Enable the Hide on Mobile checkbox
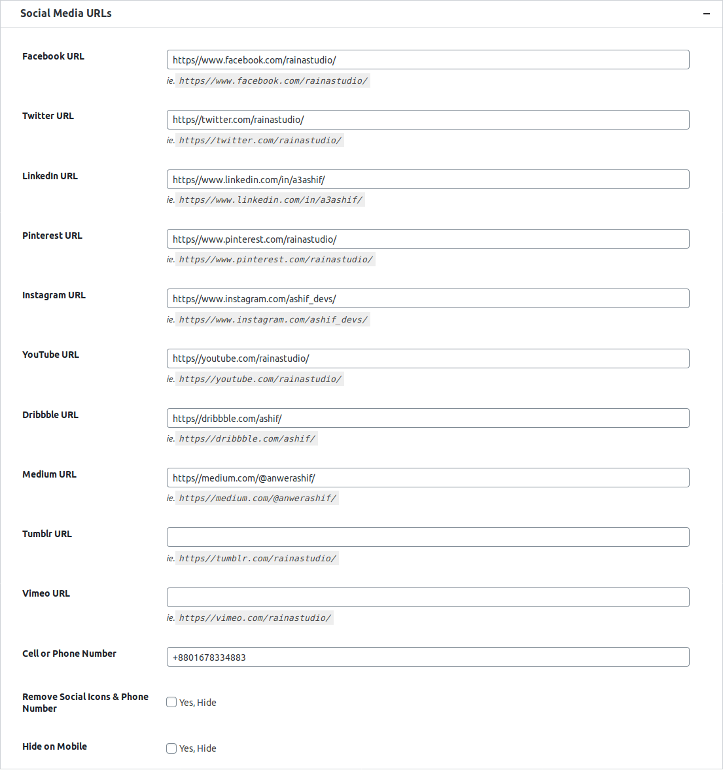Viewport: 723px width, 770px height. [x=171, y=748]
